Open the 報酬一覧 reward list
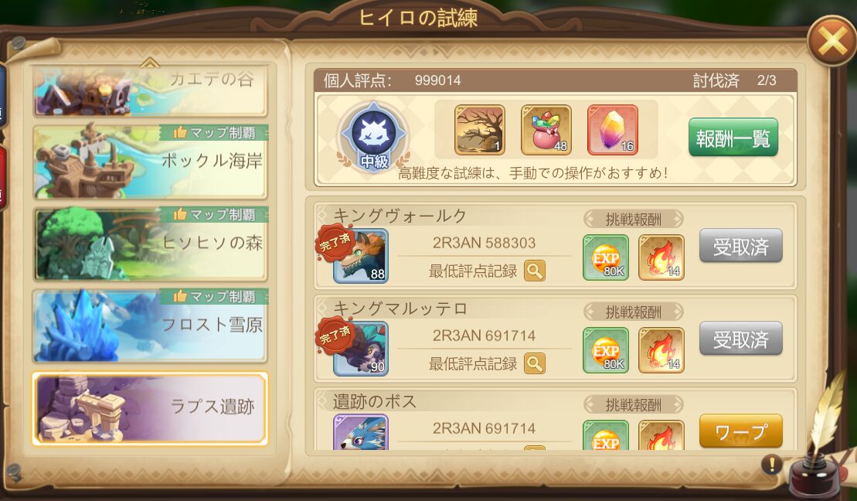The height and width of the screenshot is (501, 857). coord(733,138)
